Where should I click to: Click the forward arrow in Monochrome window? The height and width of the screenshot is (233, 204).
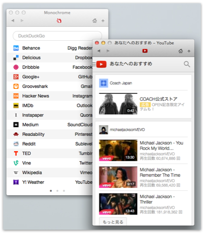(x=22, y=20)
